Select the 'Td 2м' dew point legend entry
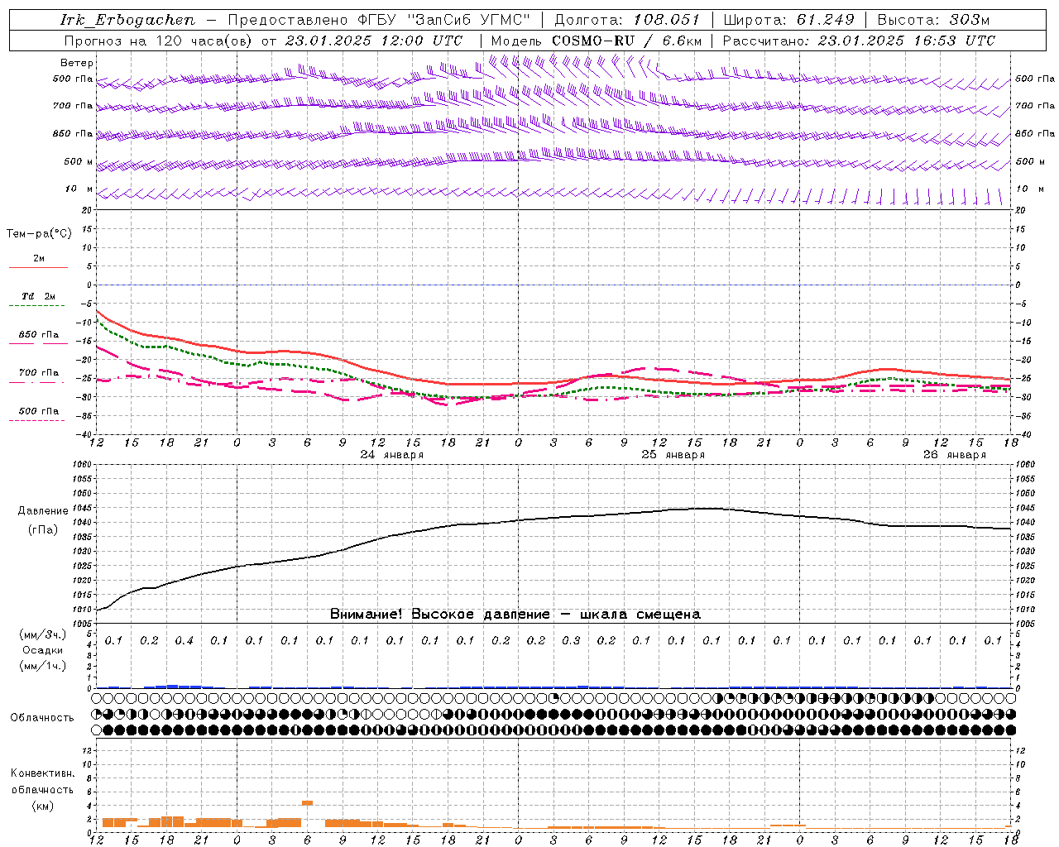 tap(38, 296)
